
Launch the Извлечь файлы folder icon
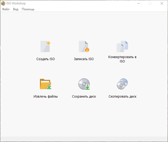point(45,84)
